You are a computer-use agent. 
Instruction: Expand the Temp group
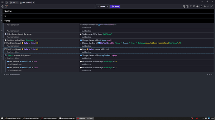(1, 21)
